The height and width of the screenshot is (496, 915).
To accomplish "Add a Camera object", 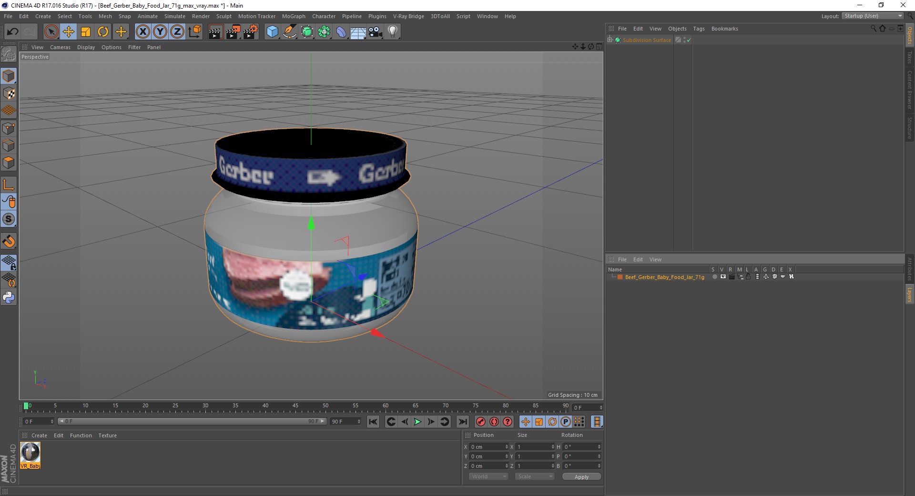I will point(376,32).
